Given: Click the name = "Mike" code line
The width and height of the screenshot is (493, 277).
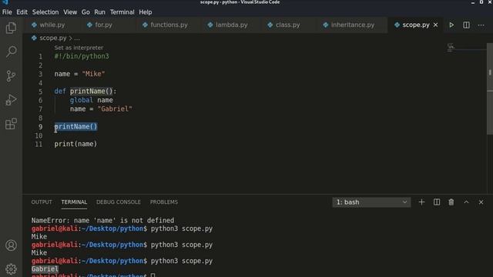Looking at the screenshot, I should pos(79,74).
